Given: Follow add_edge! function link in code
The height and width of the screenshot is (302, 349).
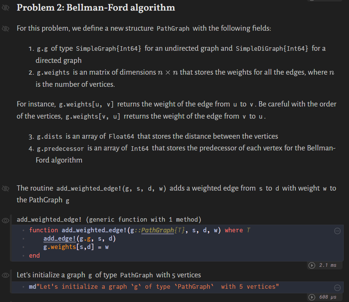Looking at the screenshot, I should [x=60, y=239].
